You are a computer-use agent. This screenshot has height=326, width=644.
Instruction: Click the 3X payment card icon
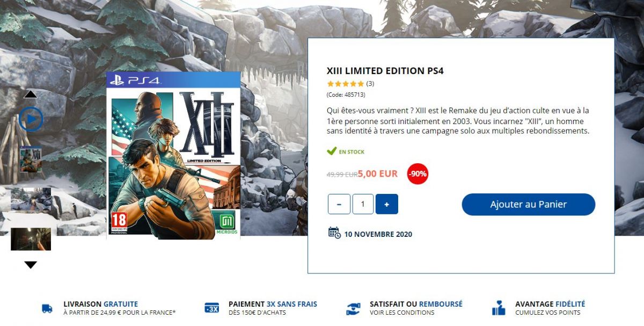212,308
